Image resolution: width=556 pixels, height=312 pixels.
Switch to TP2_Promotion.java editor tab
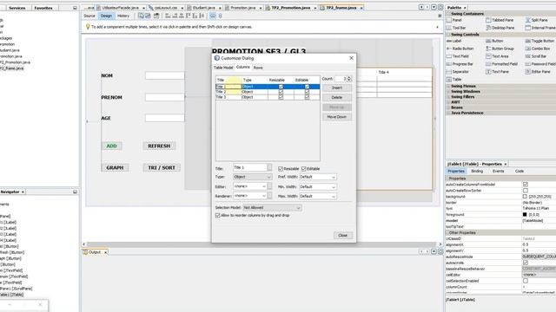click(291, 8)
